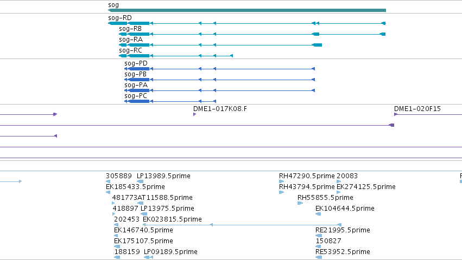Select the DME1-017K08.F arrow marker
The width and height of the screenshot is (462, 260).
194,114
